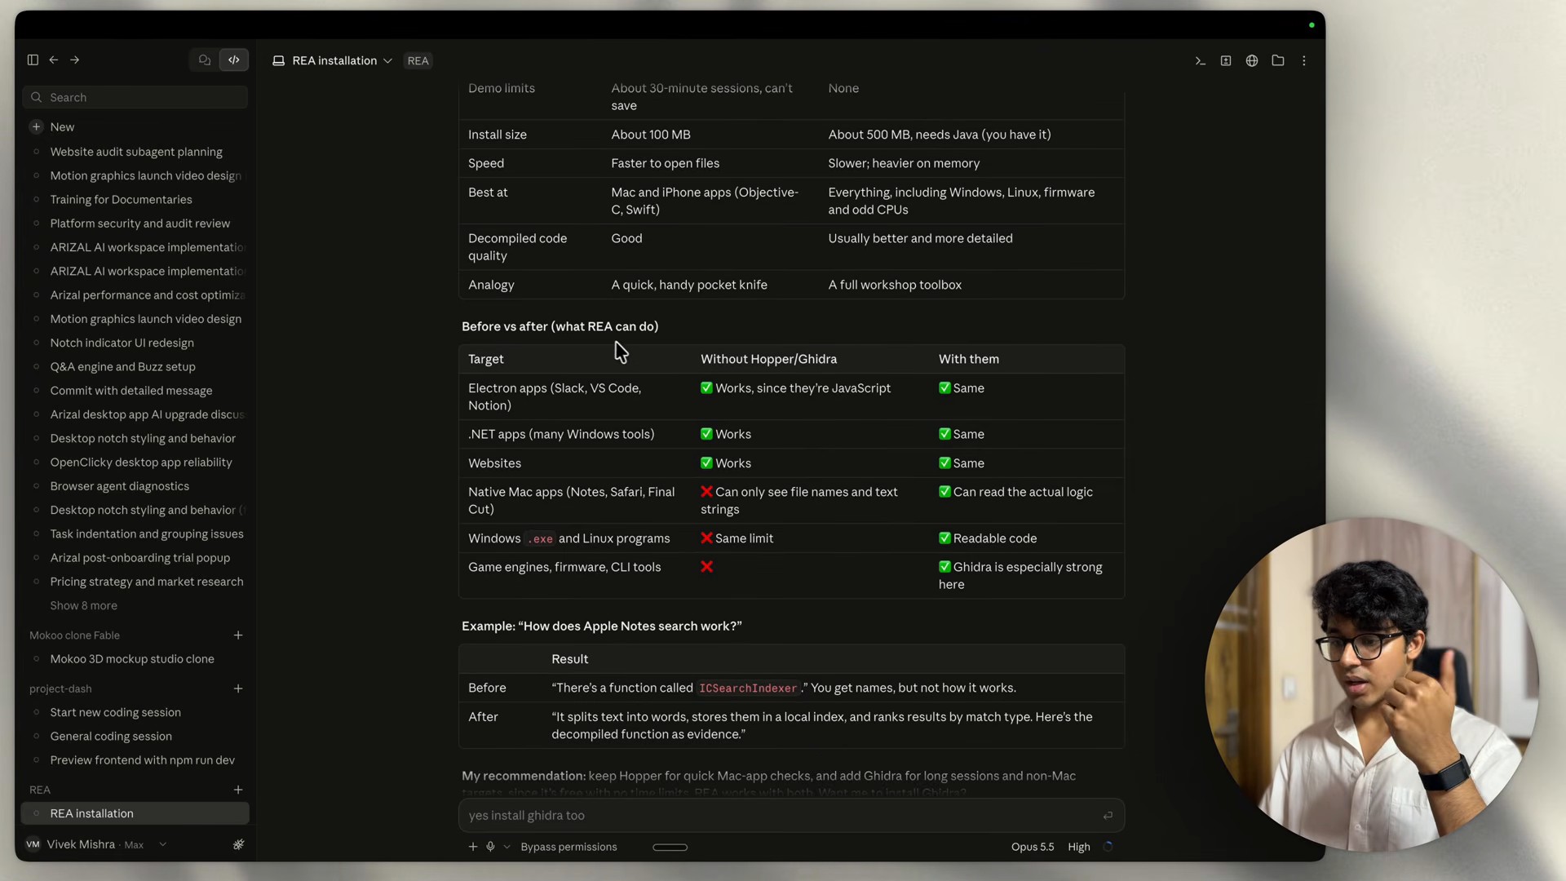Start voice dictation microphone icon
Image resolution: width=1566 pixels, height=881 pixels.
click(490, 847)
